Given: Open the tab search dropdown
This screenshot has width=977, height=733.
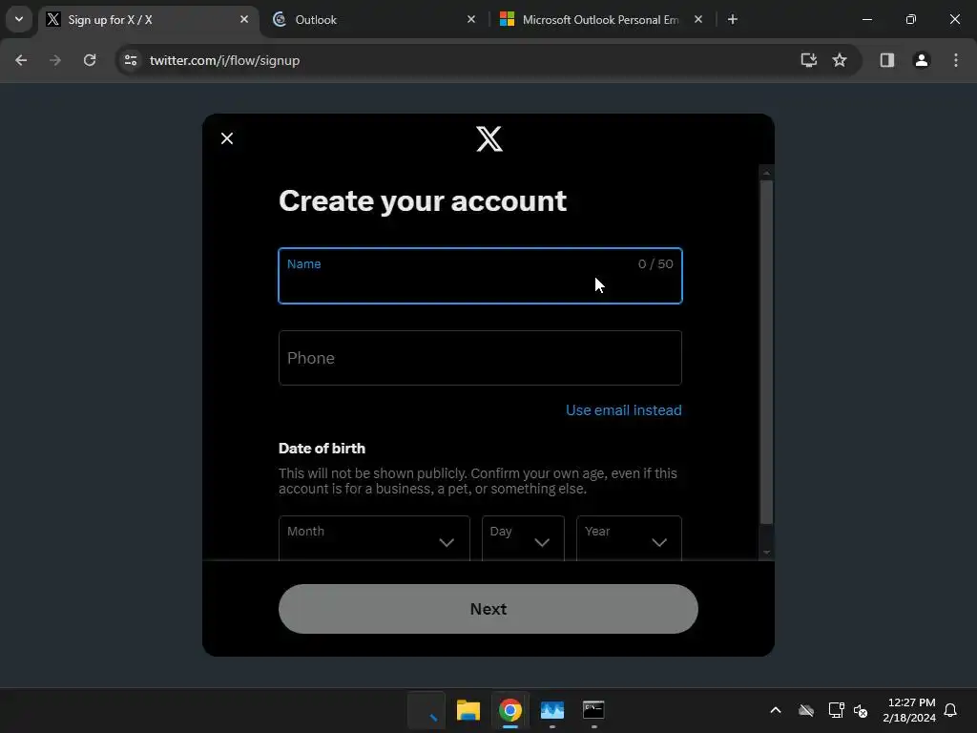Looking at the screenshot, I should coord(19,19).
